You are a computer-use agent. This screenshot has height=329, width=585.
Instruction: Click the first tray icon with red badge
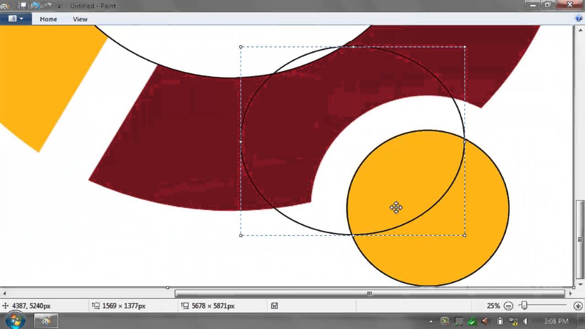445,321
